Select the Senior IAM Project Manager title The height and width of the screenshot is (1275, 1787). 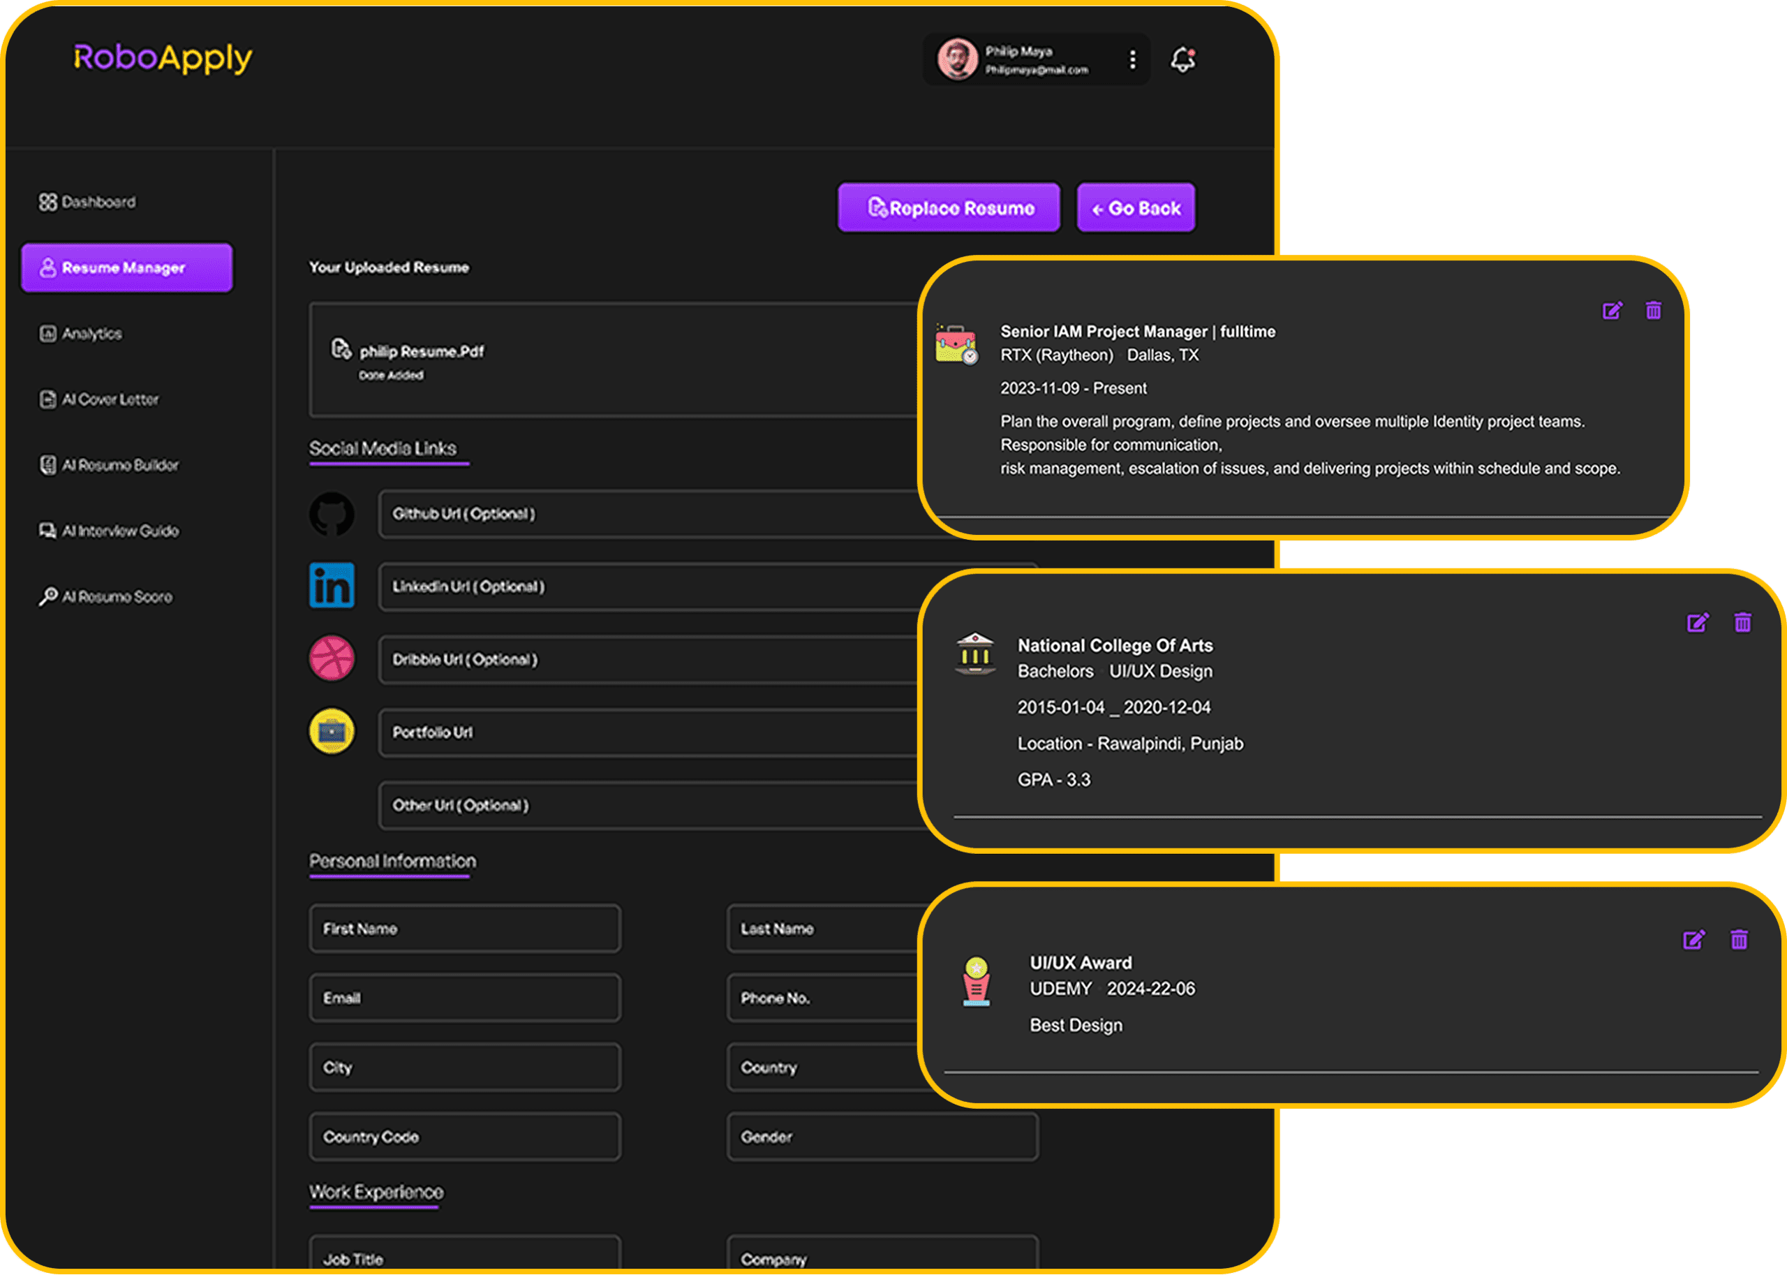1138,332
